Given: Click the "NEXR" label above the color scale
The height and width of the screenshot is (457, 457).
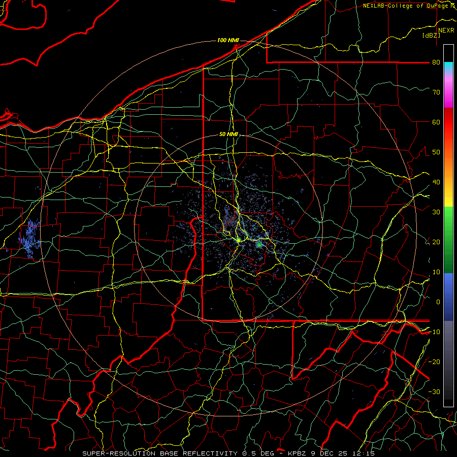Looking at the screenshot, I should click(x=446, y=30).
